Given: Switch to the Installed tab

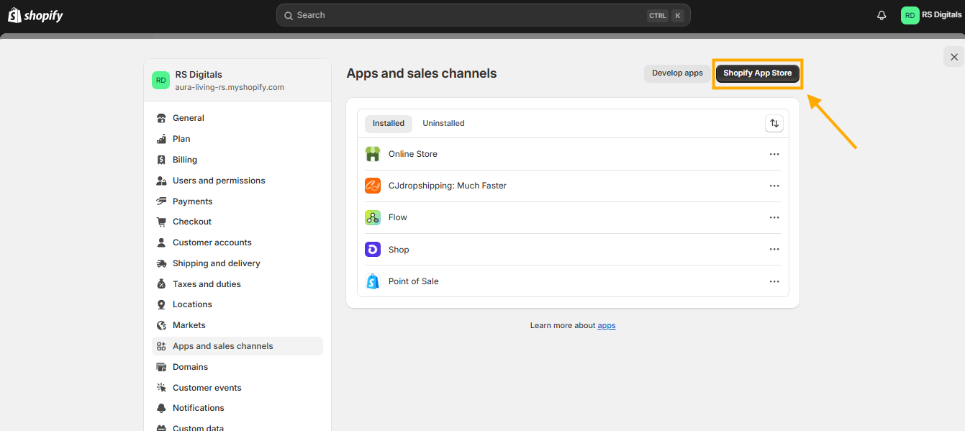Looking at the screenshot, I should 389,123.
